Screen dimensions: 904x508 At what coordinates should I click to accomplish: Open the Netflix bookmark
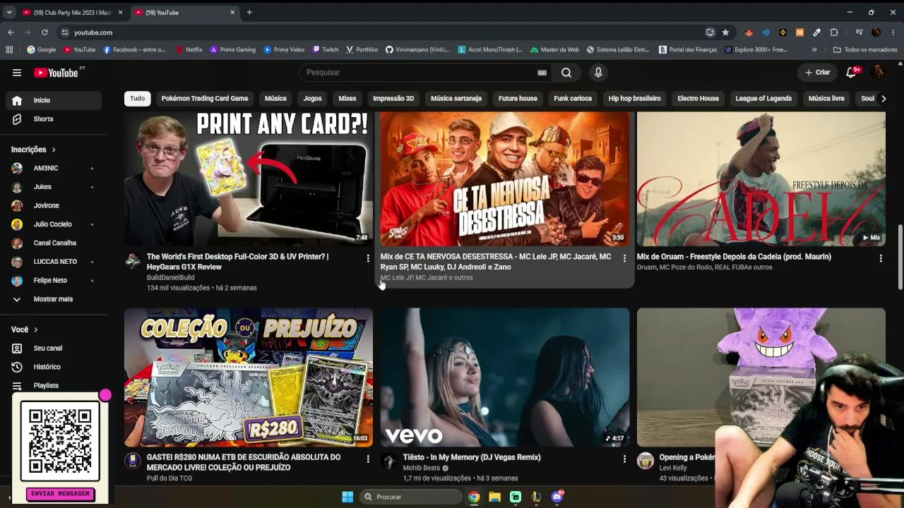coord(189,50)
